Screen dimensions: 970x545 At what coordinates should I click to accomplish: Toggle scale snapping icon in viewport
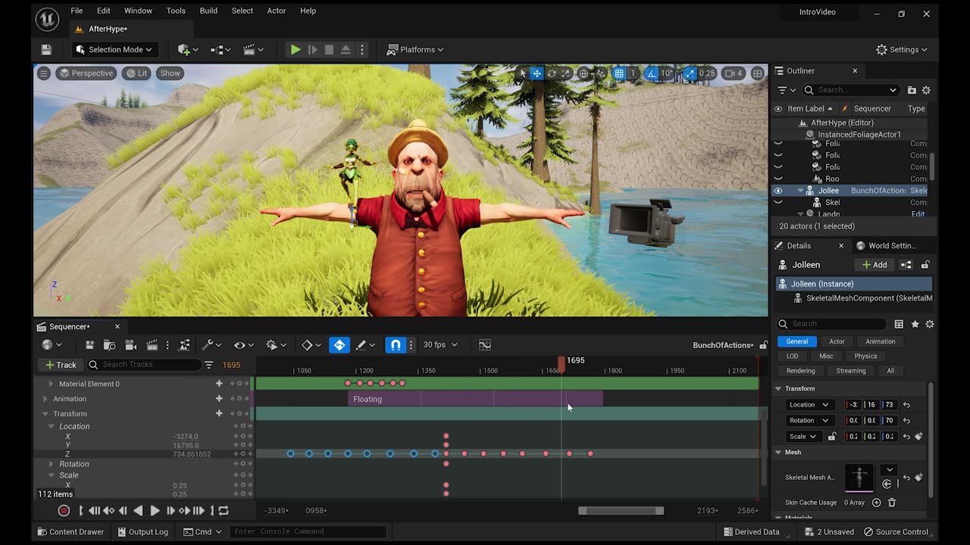tap(690, 73)
